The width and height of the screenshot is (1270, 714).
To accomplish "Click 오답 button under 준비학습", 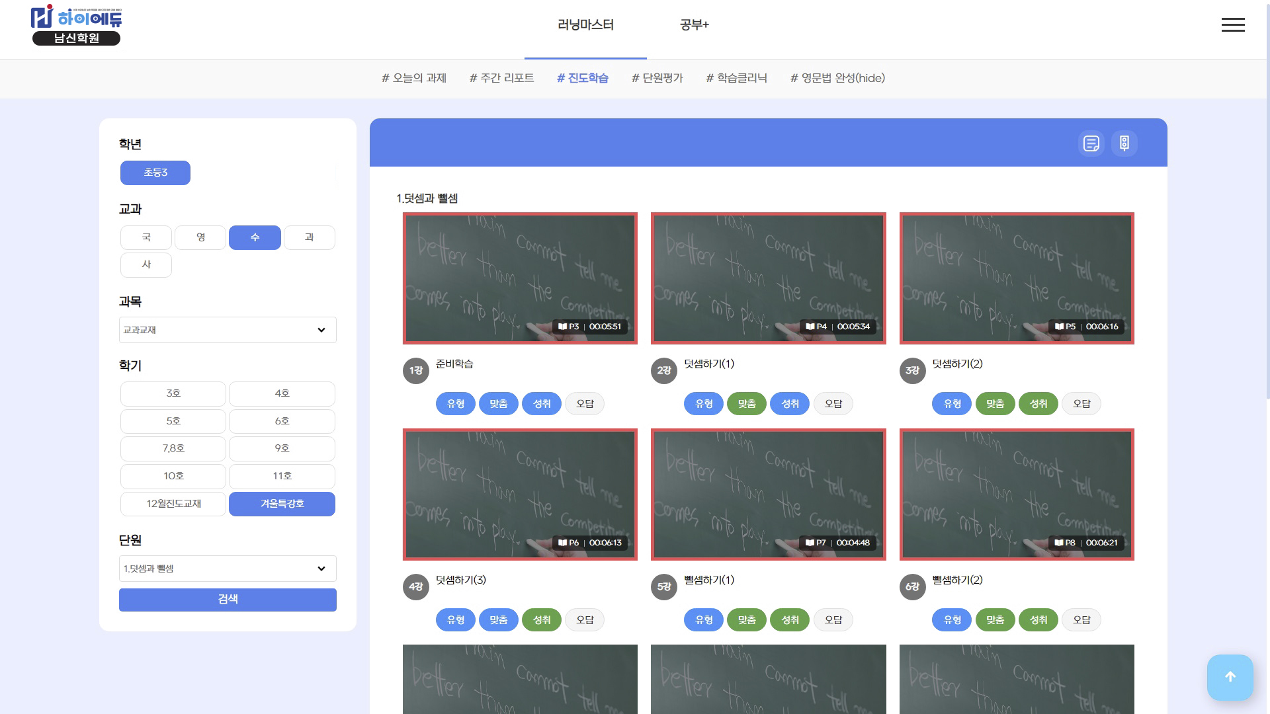I will click(x=585, y=404).
